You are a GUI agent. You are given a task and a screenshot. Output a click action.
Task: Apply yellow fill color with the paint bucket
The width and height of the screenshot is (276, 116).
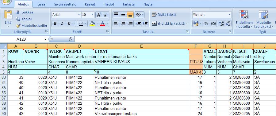tap(92, 24)
